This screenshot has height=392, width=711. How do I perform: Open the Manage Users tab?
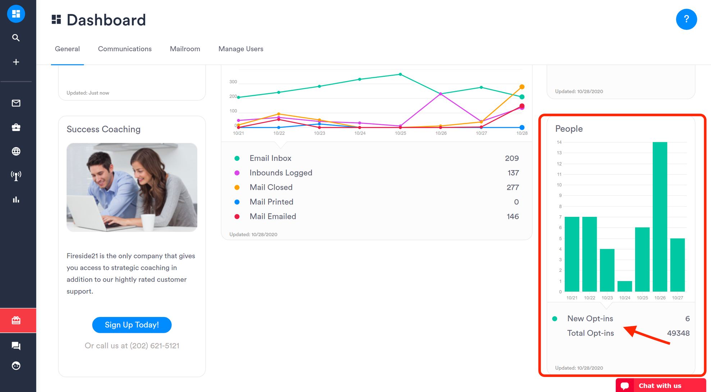[241, 49]
